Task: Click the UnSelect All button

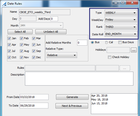Action: [x=51, y=32]
